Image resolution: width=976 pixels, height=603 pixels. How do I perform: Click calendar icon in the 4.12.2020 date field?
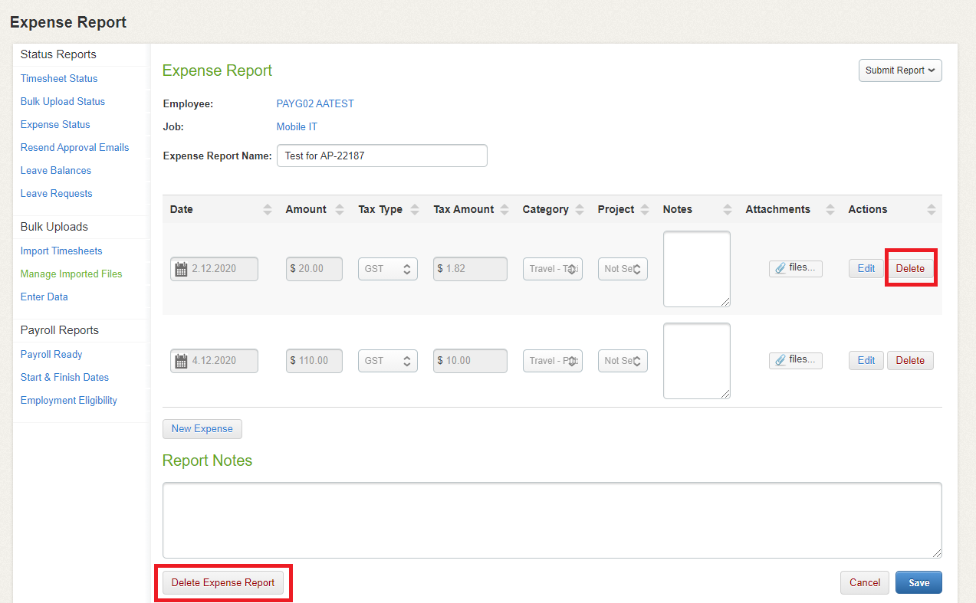[182, 361]
